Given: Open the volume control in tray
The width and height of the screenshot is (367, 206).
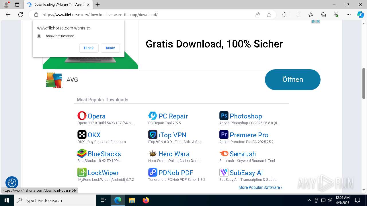Looking at the screenshot, I should [x=330, y=200].
